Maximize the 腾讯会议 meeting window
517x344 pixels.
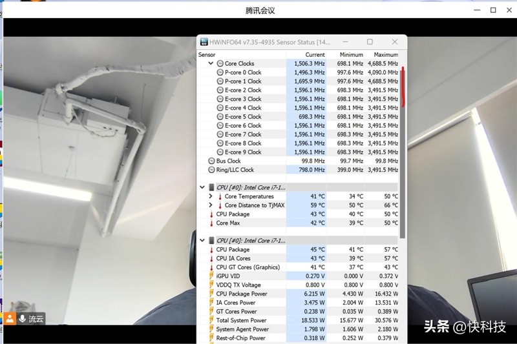coord(493,10)
